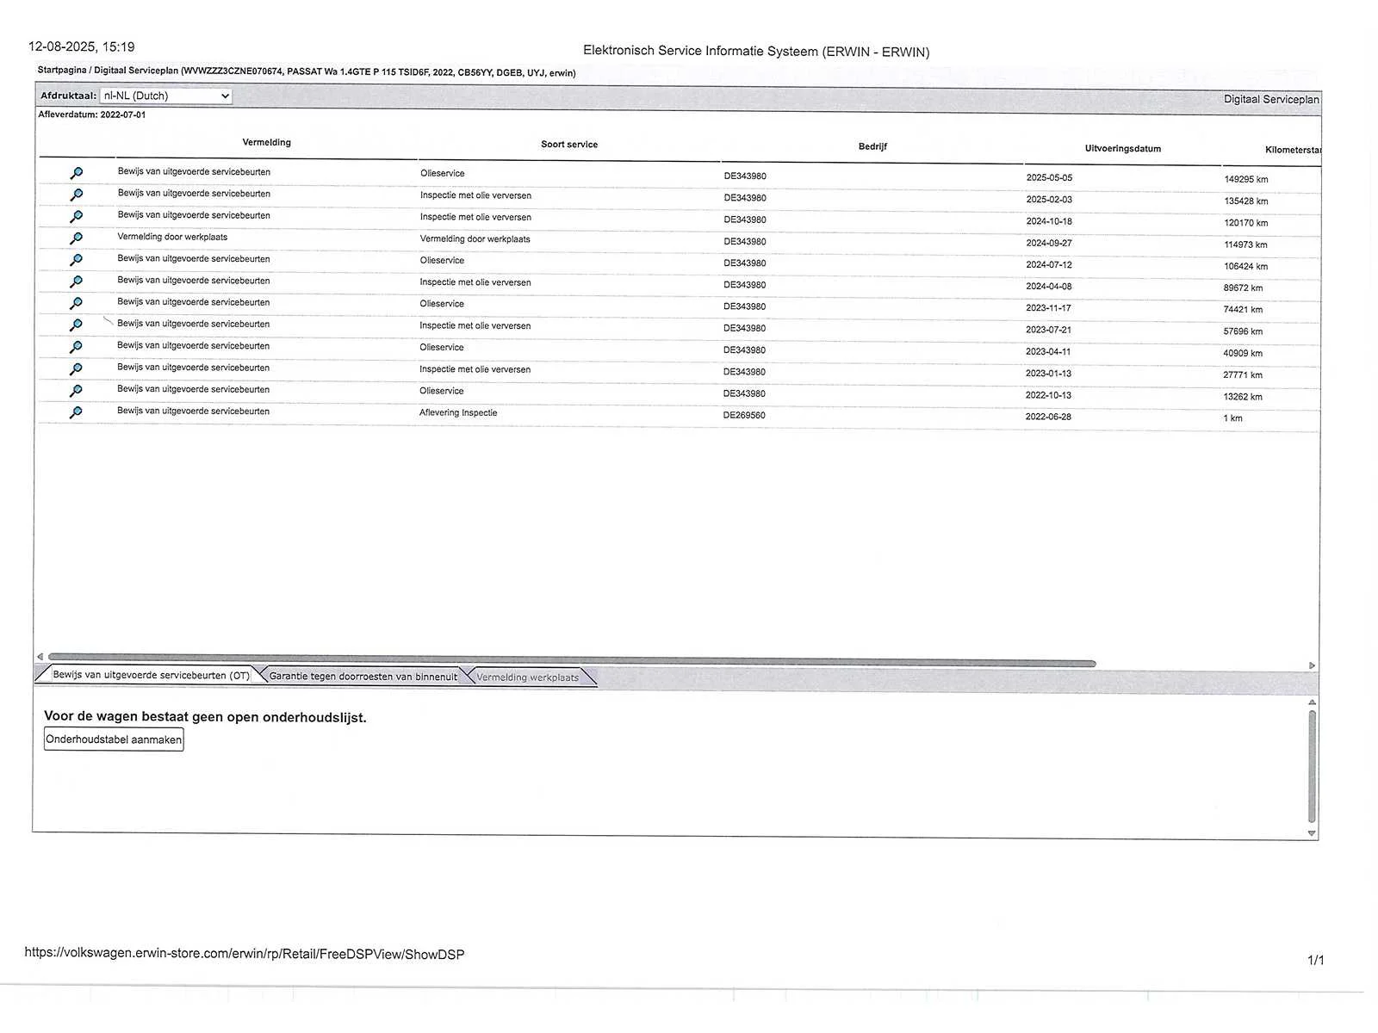Click the Soort service column header
The width and height of the screenshot is (1378, 1033).
pyautogui.click(x=568, y=145)
